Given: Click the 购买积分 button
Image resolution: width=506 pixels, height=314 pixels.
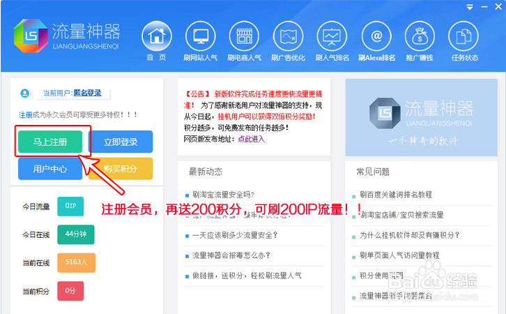Looking at the screenshot, I should (x=121, y=169).
